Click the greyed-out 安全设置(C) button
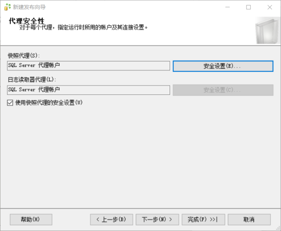Viewport: 281px width, 231px height. point(223,90)
